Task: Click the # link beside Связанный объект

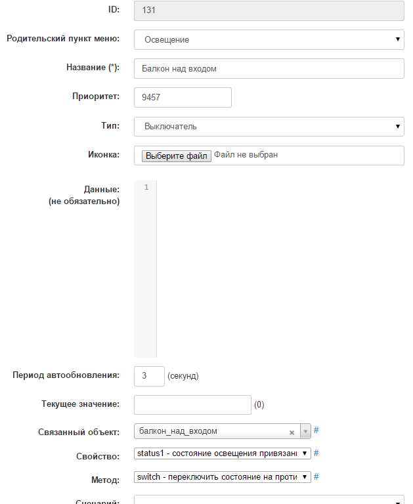Action: point(316,430)
